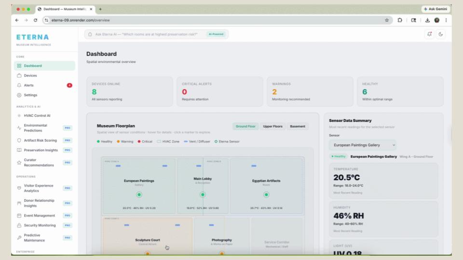Click the Healthy status badge beside gallery name
Screen dimensions: 463x260
[x=339, y=156]
